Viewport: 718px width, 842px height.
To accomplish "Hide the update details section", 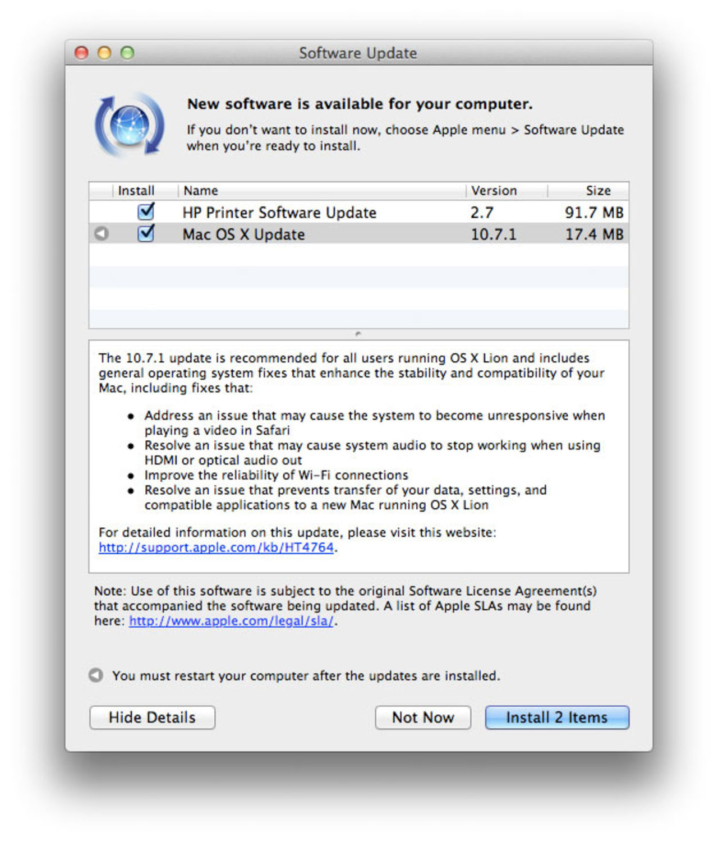I will 153,717.
